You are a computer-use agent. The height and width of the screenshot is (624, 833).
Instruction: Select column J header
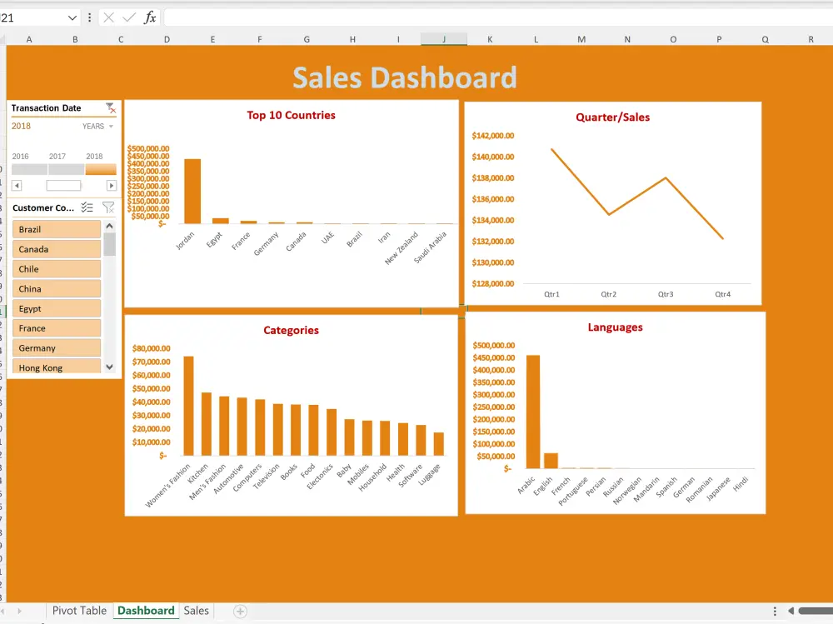[444, 39]
